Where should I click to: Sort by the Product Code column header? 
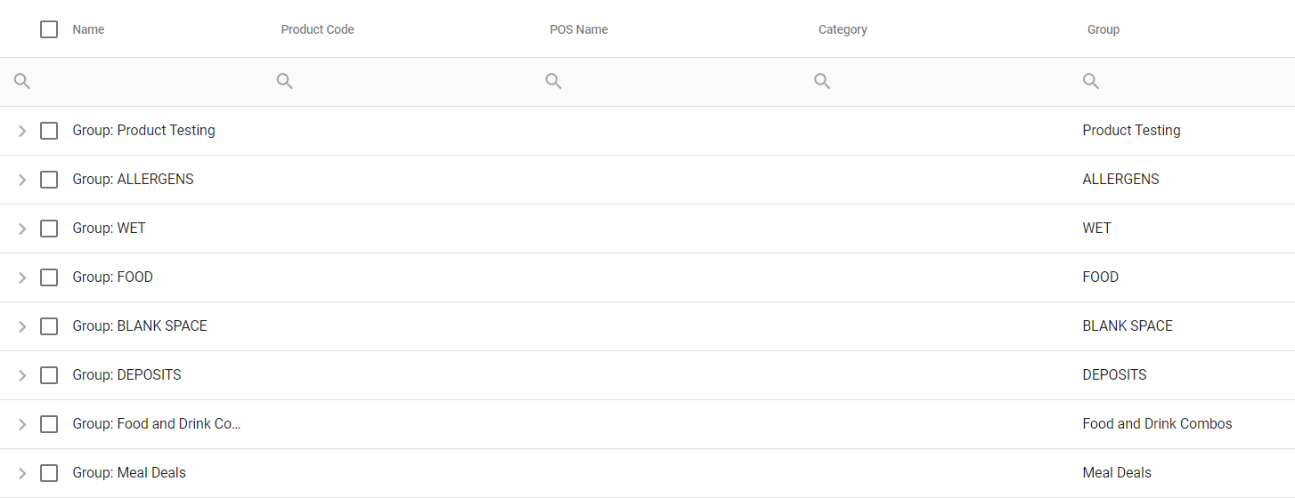(317, 29)
